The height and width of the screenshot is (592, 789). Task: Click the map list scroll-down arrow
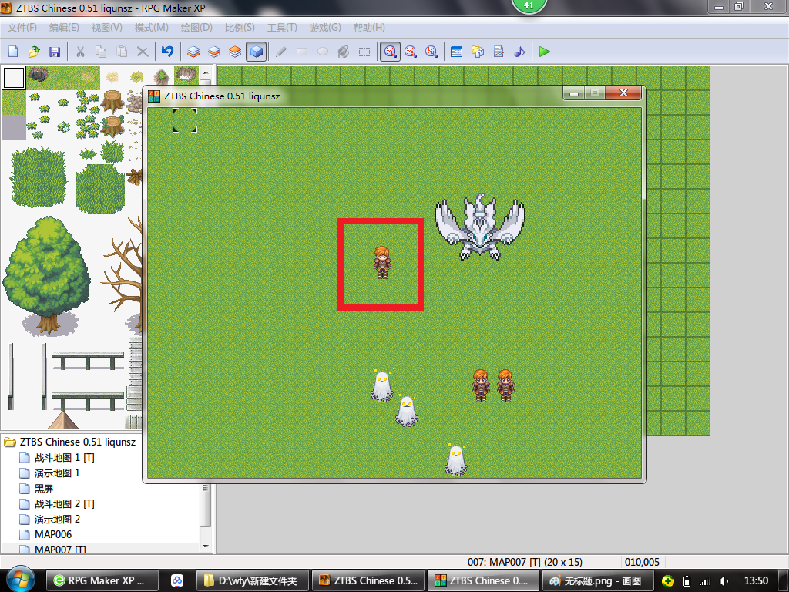[x=205, y=547]
